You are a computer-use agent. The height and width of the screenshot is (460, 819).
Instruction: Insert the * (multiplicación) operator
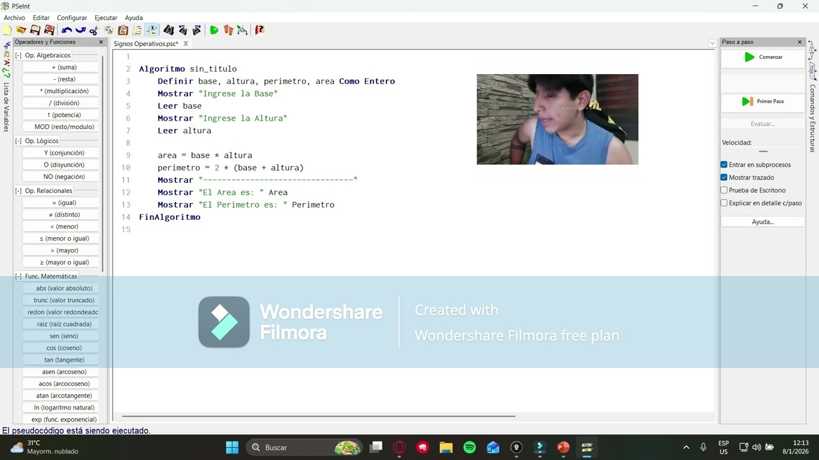pyautogui.click(x=61, y=91)
